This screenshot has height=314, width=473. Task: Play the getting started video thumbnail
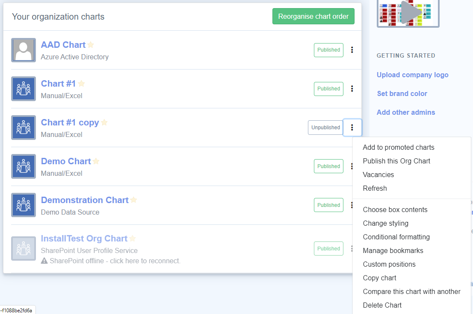click(408, 13)
